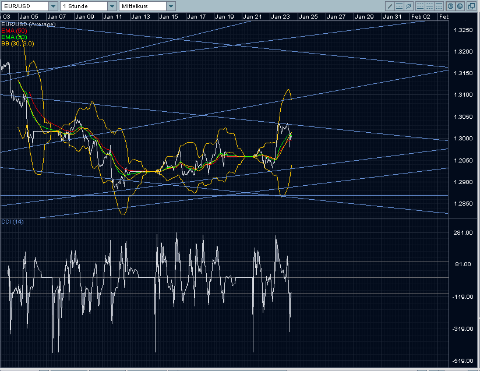
Task: Click the detach window icon
Action: [x=472, y=6]
